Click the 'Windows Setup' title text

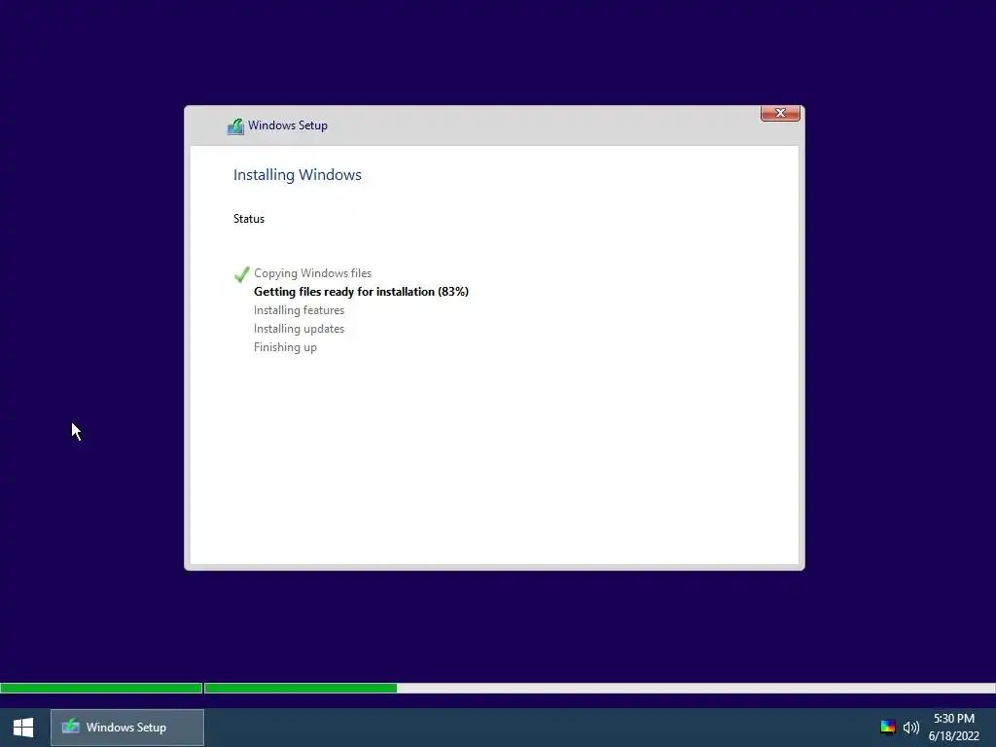pos(288,125)
